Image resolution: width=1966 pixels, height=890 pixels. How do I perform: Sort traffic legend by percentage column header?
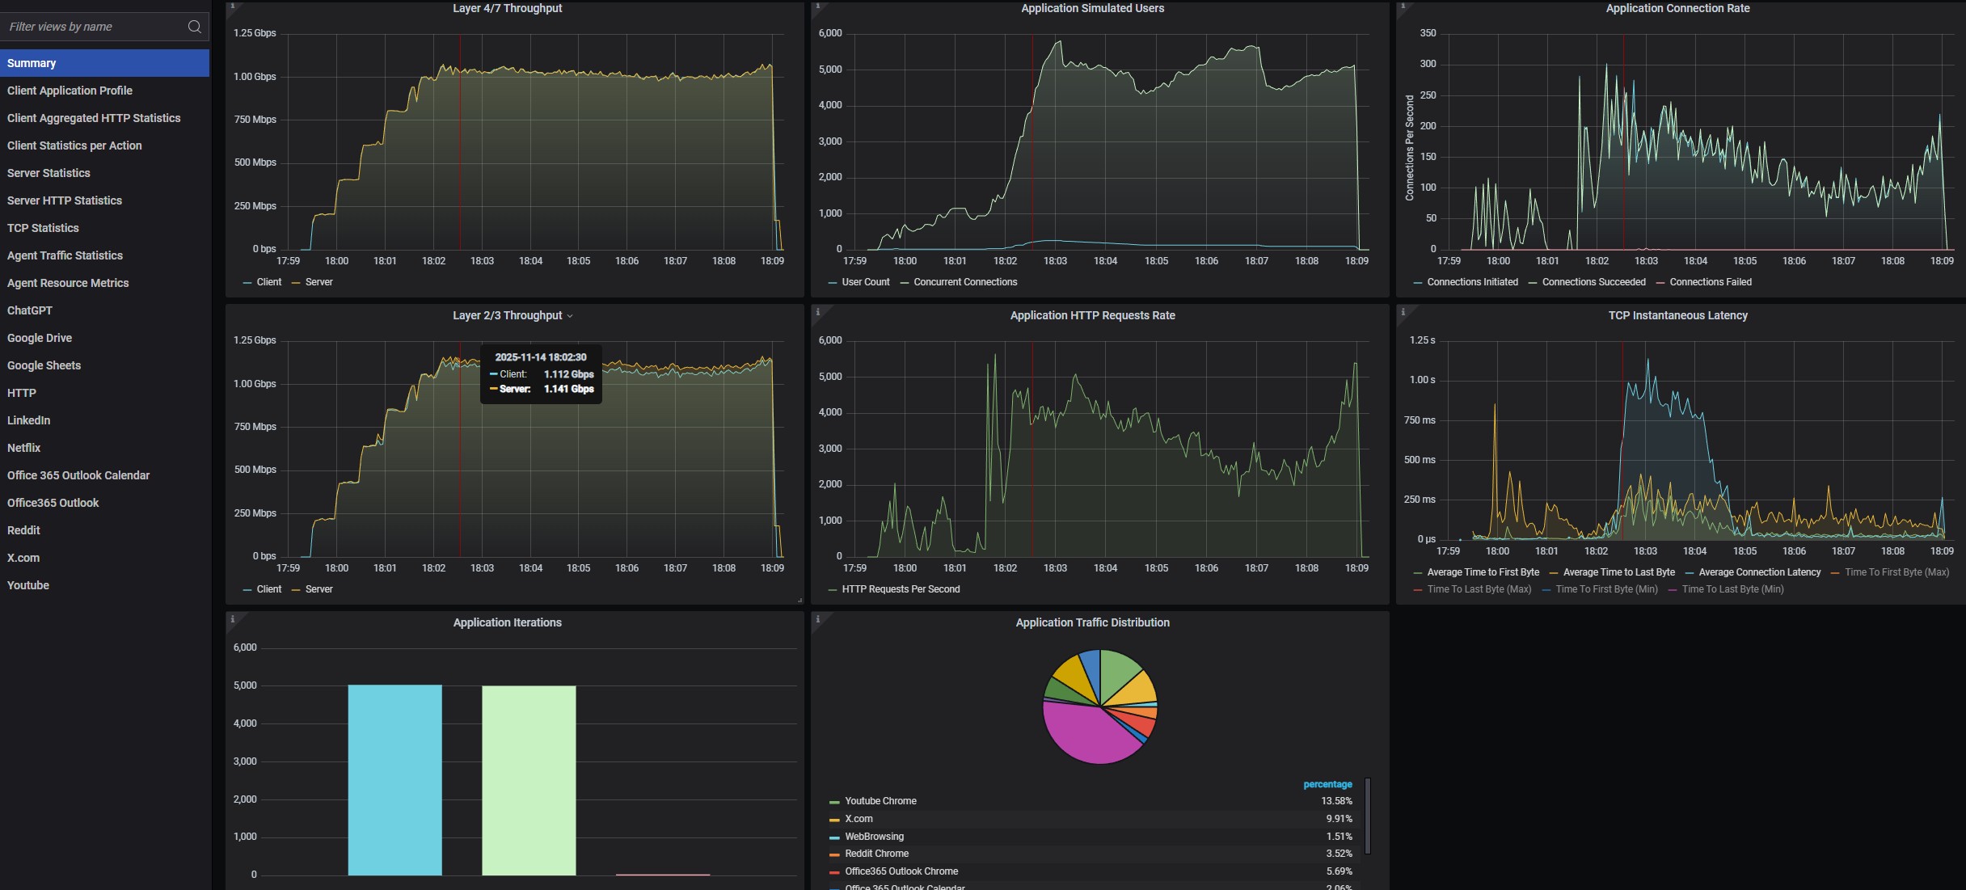(x=1327, y=784)
